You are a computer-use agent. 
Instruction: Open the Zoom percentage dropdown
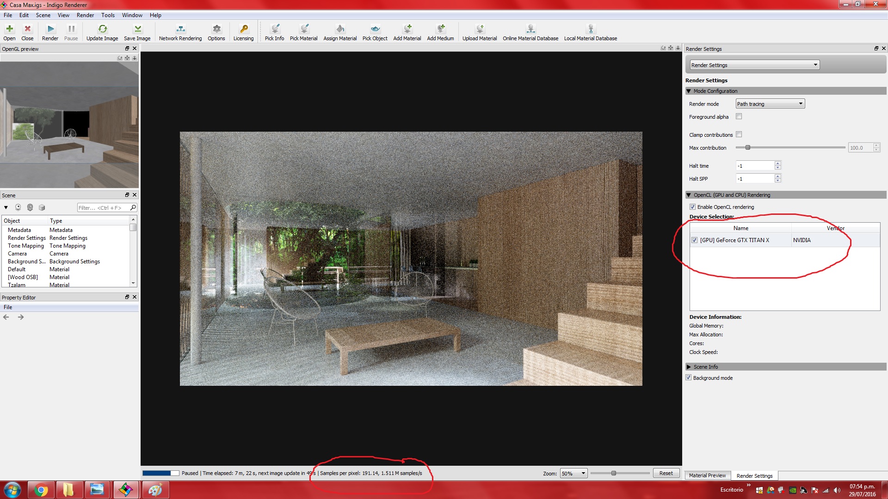573,473
